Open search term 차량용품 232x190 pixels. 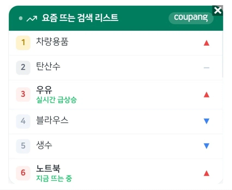(52, 42)
